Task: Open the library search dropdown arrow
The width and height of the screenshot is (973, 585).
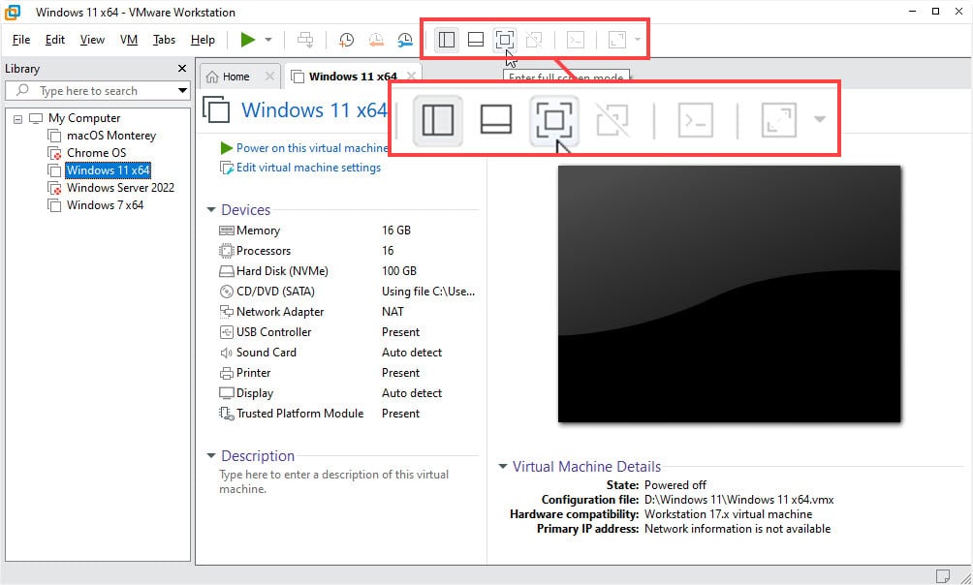Action: (182, 91)
